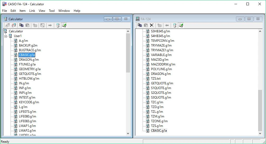
Task: Click the Calculator panel scrollbar down arrow
Action: 128,133
